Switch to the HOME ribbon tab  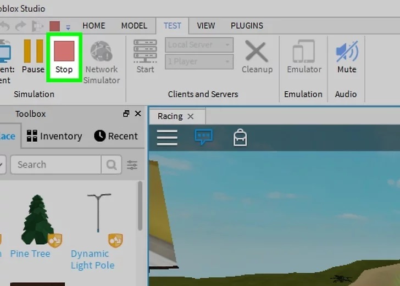93,25
